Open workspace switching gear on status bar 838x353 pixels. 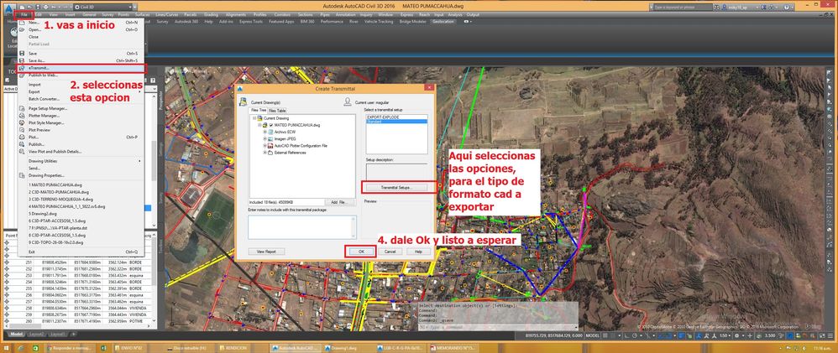click(738, 336)
